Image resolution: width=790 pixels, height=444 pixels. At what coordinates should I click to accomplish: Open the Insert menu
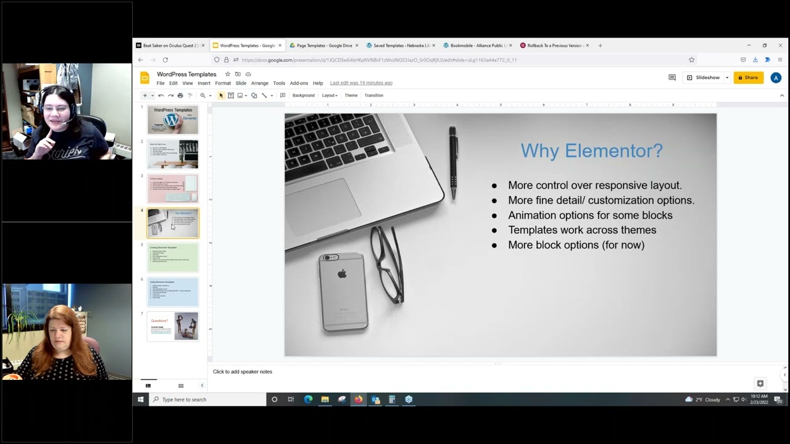point(204,83)
